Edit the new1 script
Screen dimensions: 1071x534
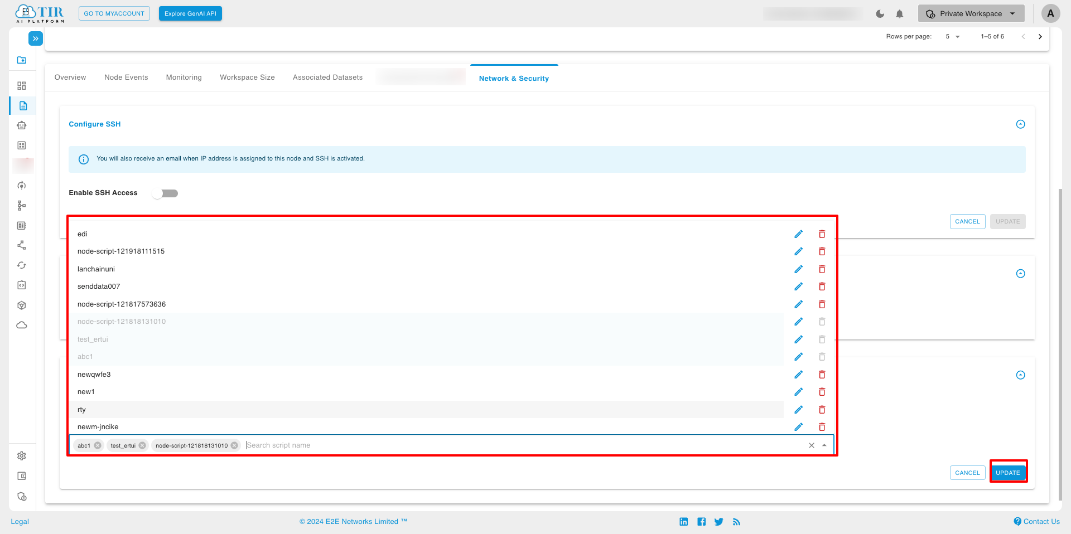799,392
